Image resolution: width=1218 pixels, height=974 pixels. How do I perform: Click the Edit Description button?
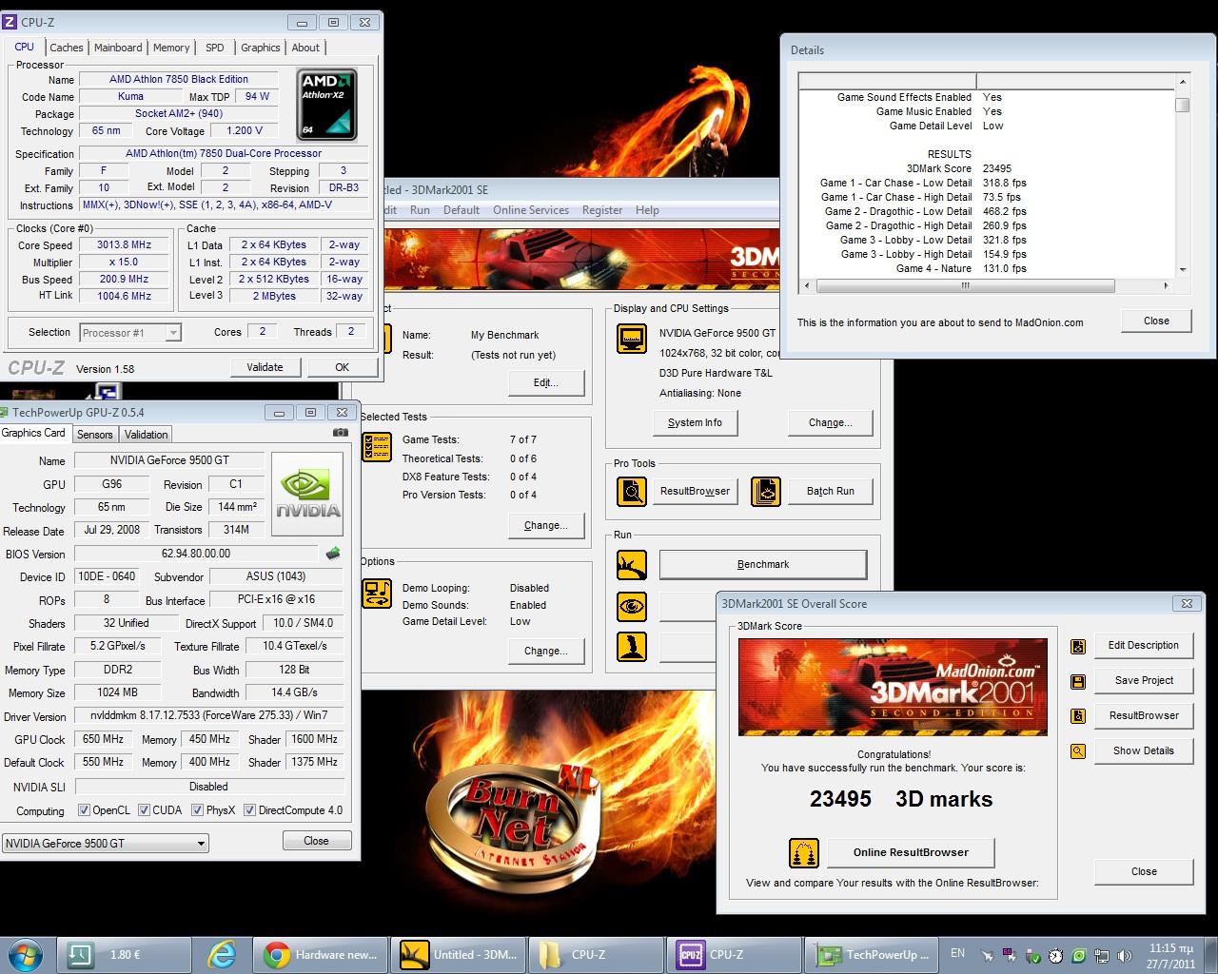1144,645
